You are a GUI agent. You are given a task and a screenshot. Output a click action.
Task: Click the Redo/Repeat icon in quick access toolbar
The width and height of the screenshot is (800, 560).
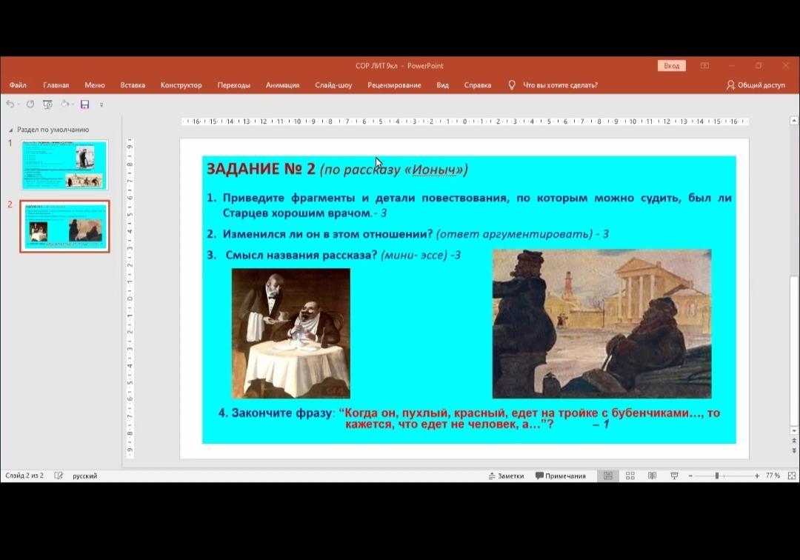click(30, 104)
